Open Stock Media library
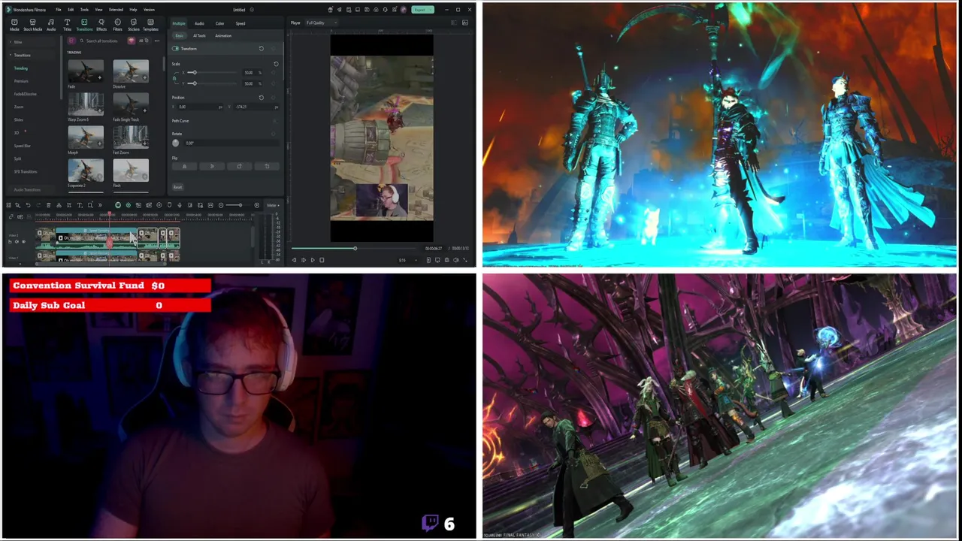 (x=33, y=24)
